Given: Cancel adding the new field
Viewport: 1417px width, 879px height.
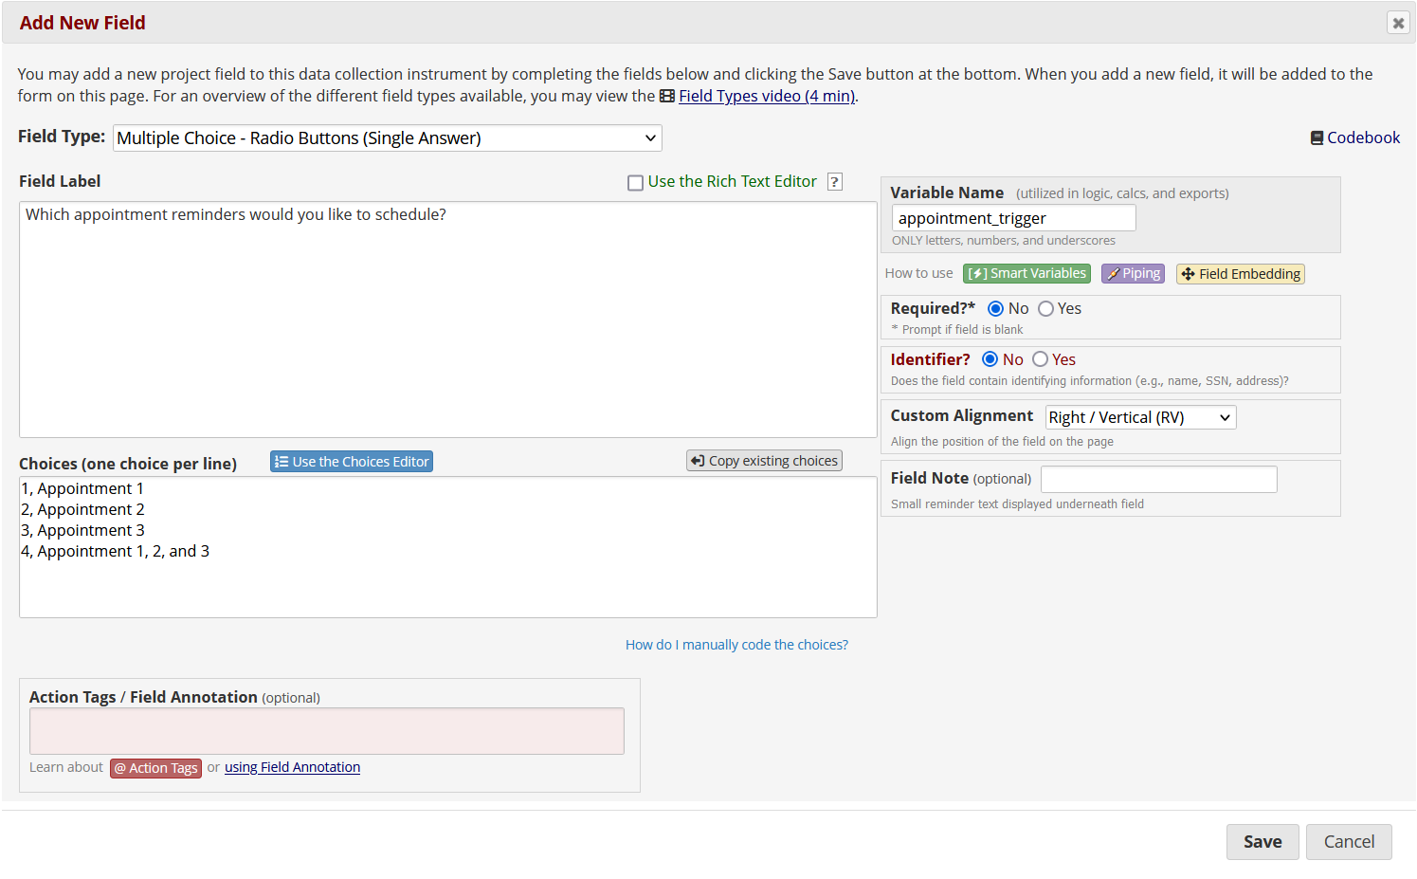Looking at the screenshot, I should coord(1349,842).
